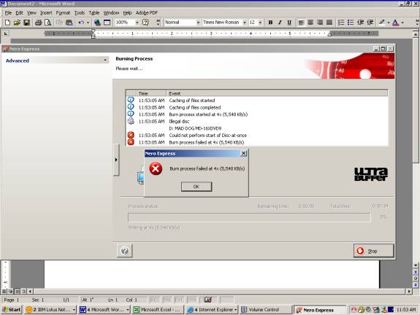Select the 'Illegal disc' log entry
This screenshot has height=315, width=420.
[256, 121]
